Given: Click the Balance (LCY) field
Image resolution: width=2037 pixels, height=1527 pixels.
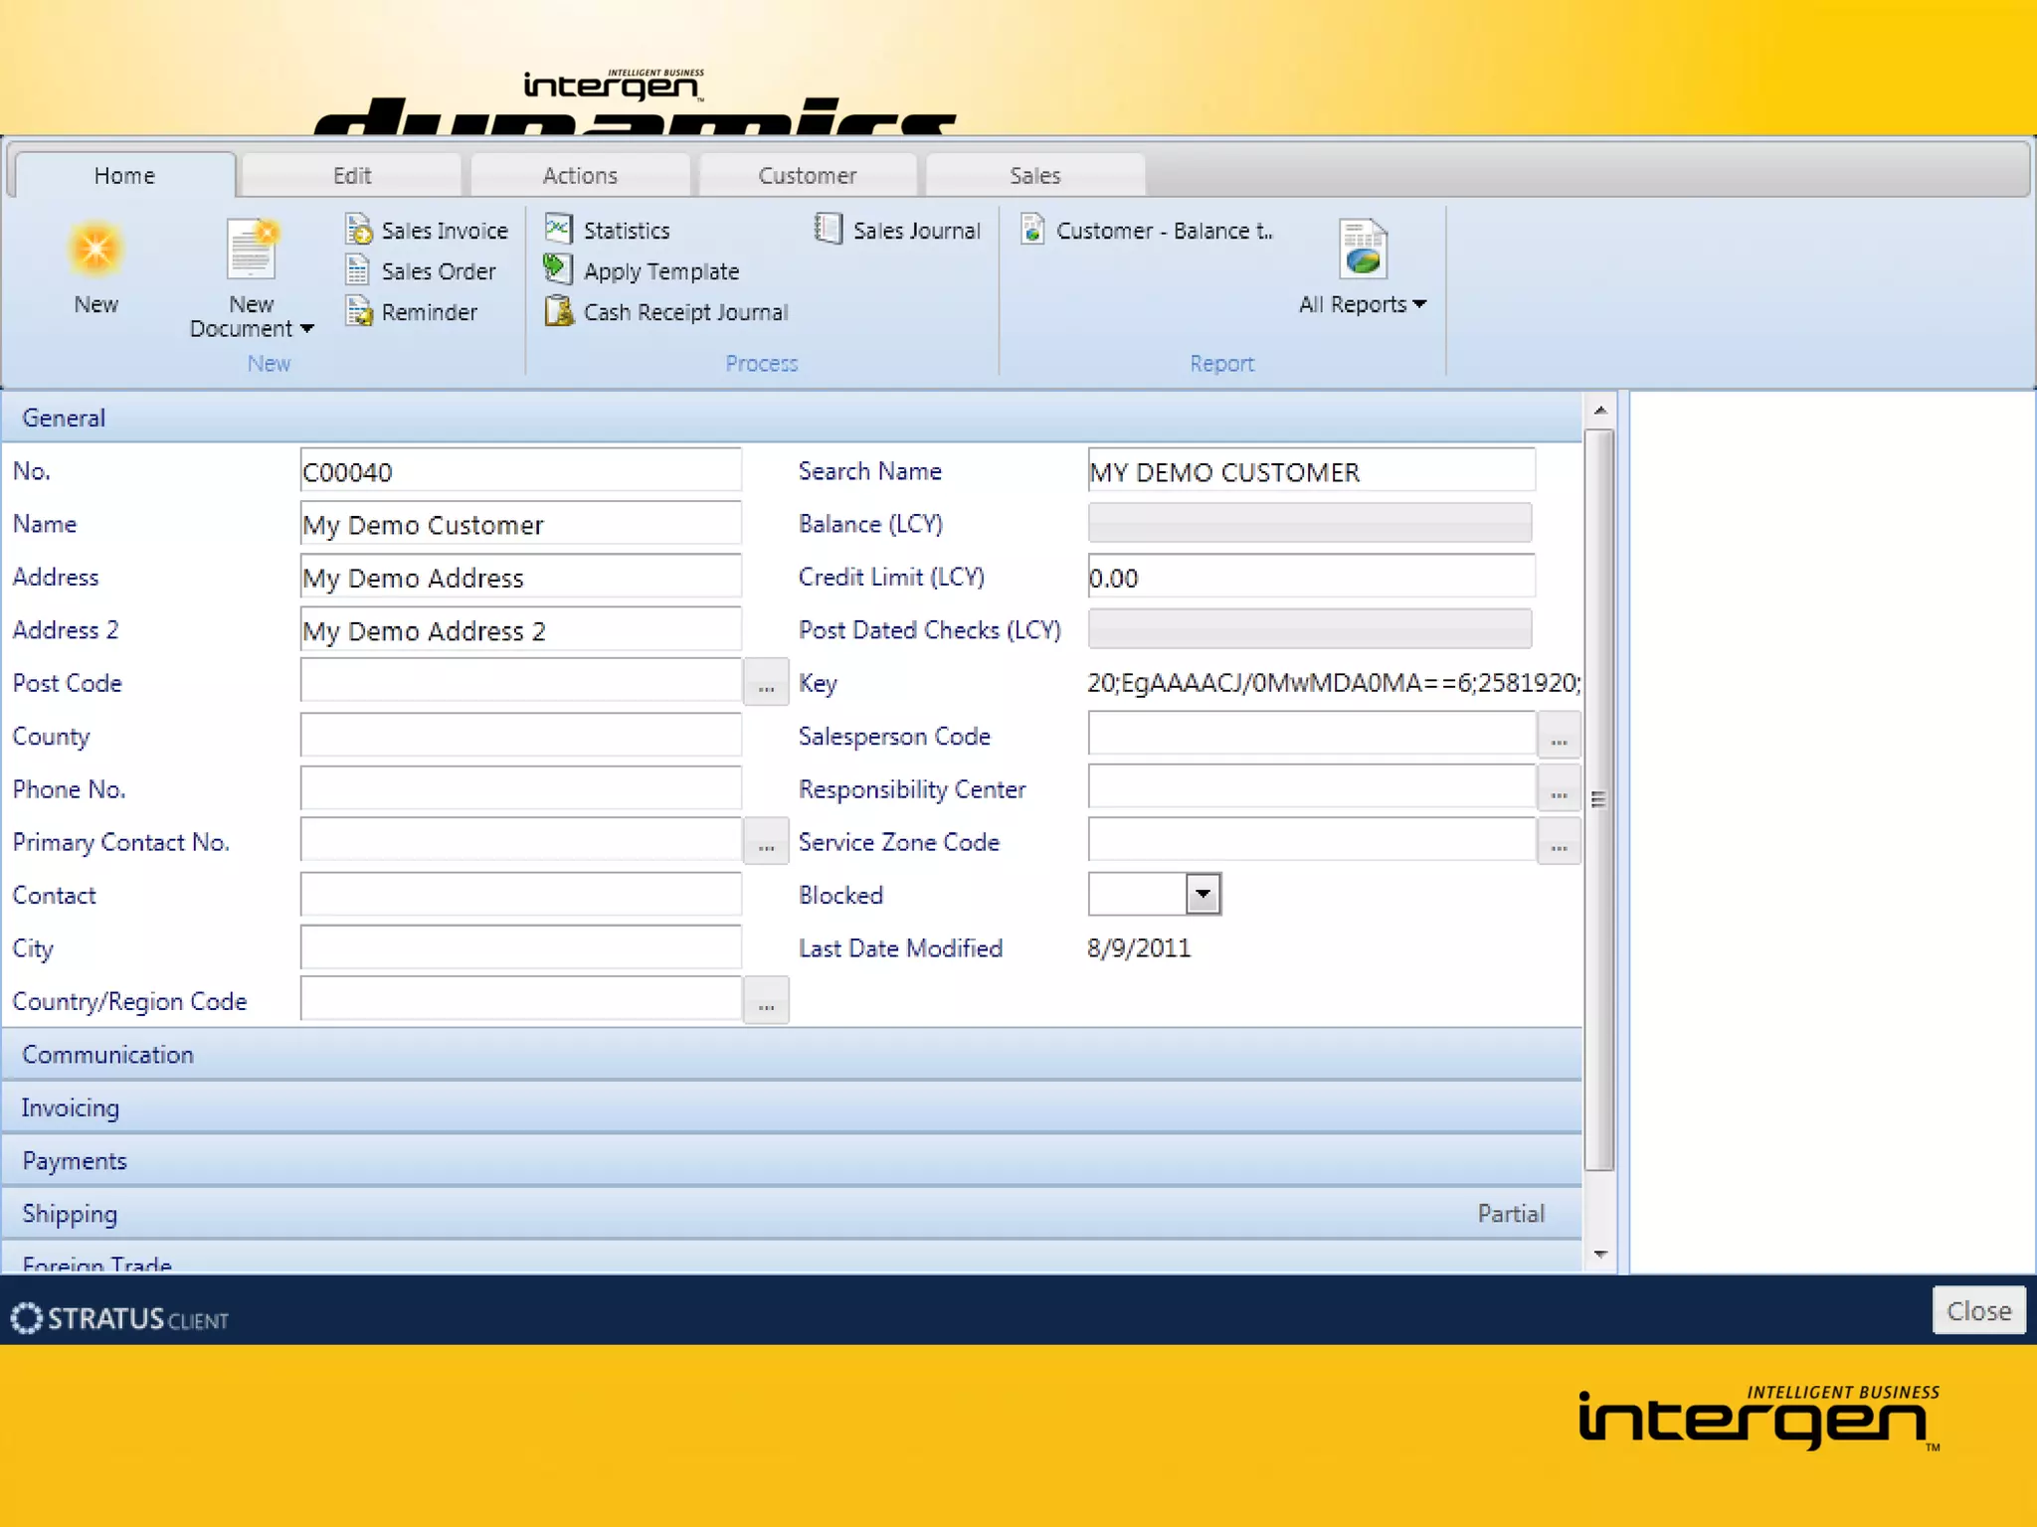Looking at the screenshot, I should click(x=1310, y=523).
